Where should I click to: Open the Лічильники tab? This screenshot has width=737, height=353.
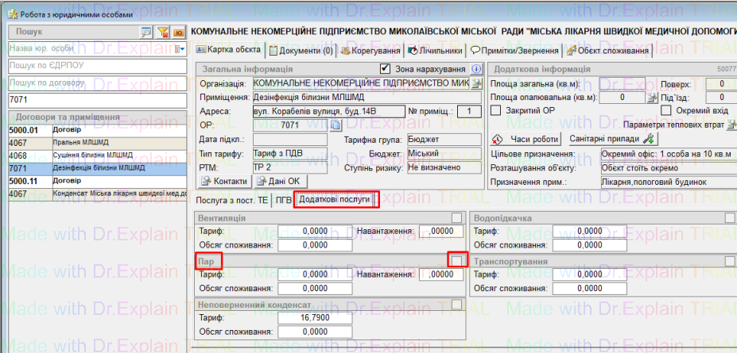(434, 51)
